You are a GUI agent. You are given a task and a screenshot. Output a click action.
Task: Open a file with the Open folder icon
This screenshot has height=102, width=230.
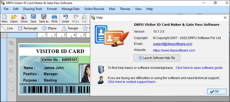pyautogui.click(x=14, y=17)
